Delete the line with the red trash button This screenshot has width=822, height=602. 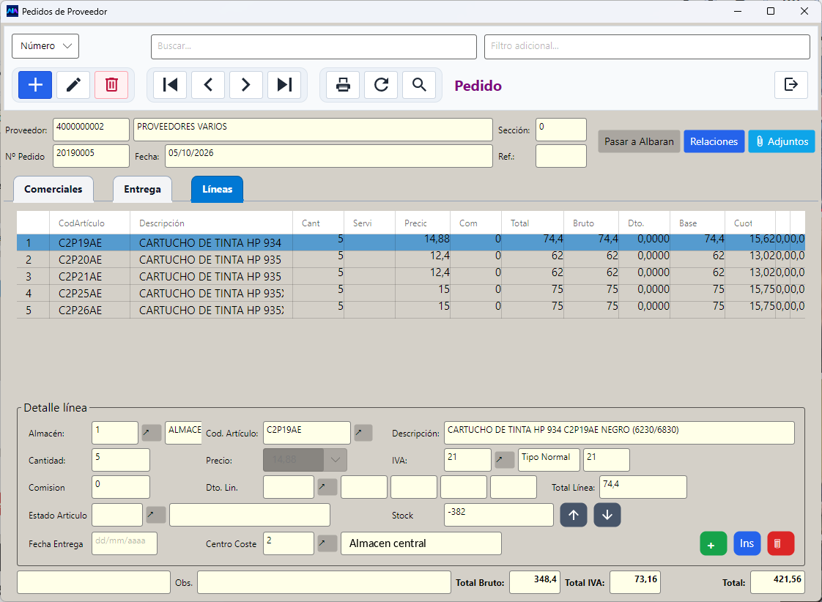pyautogui.click(x=780, y=543)
